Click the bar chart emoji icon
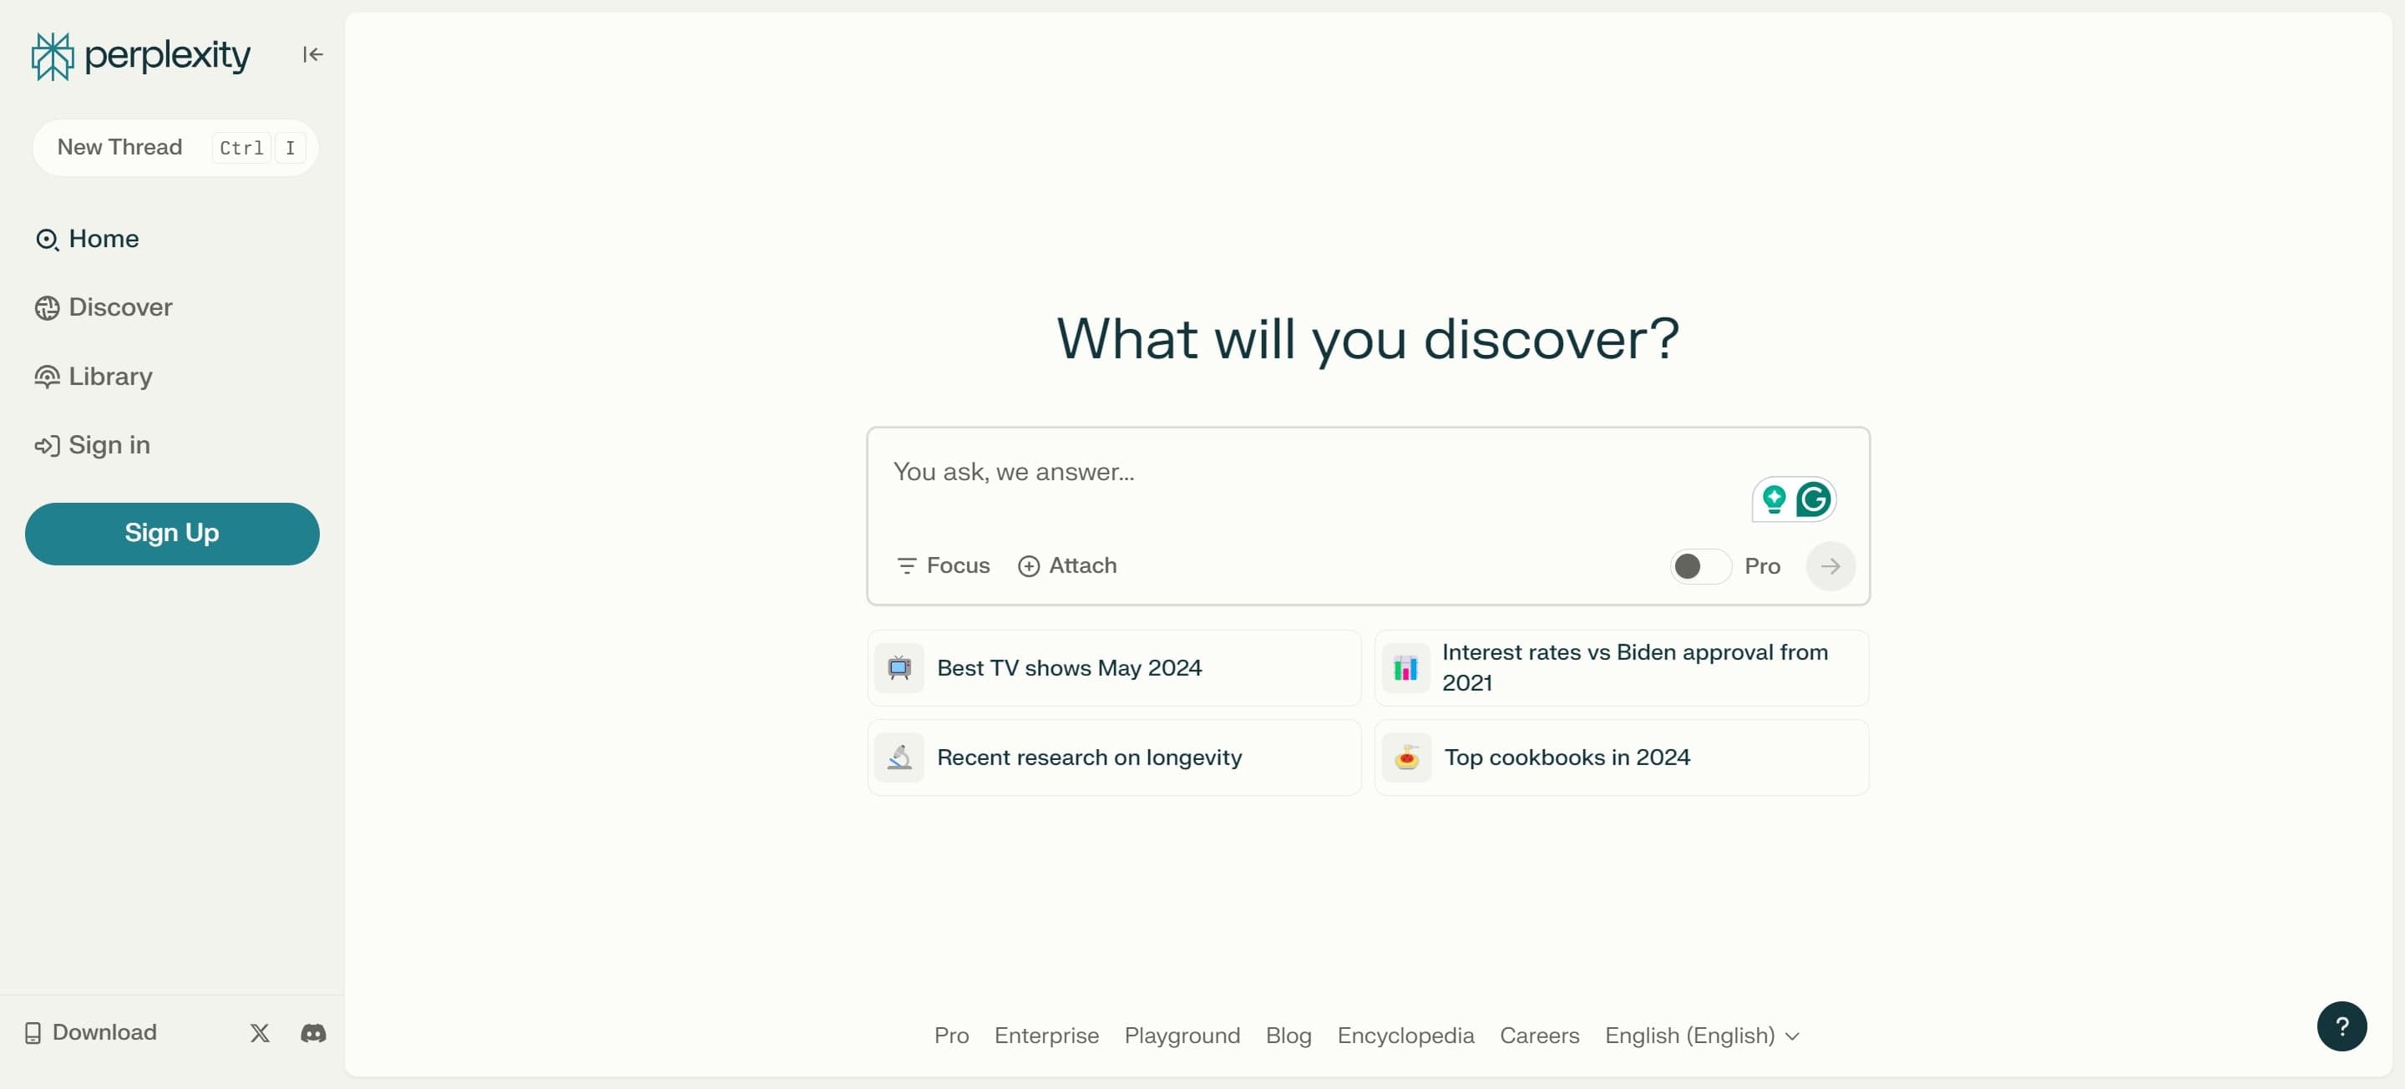The height and width of the screenshot is (1089, 2405). tap(1405, 668)
